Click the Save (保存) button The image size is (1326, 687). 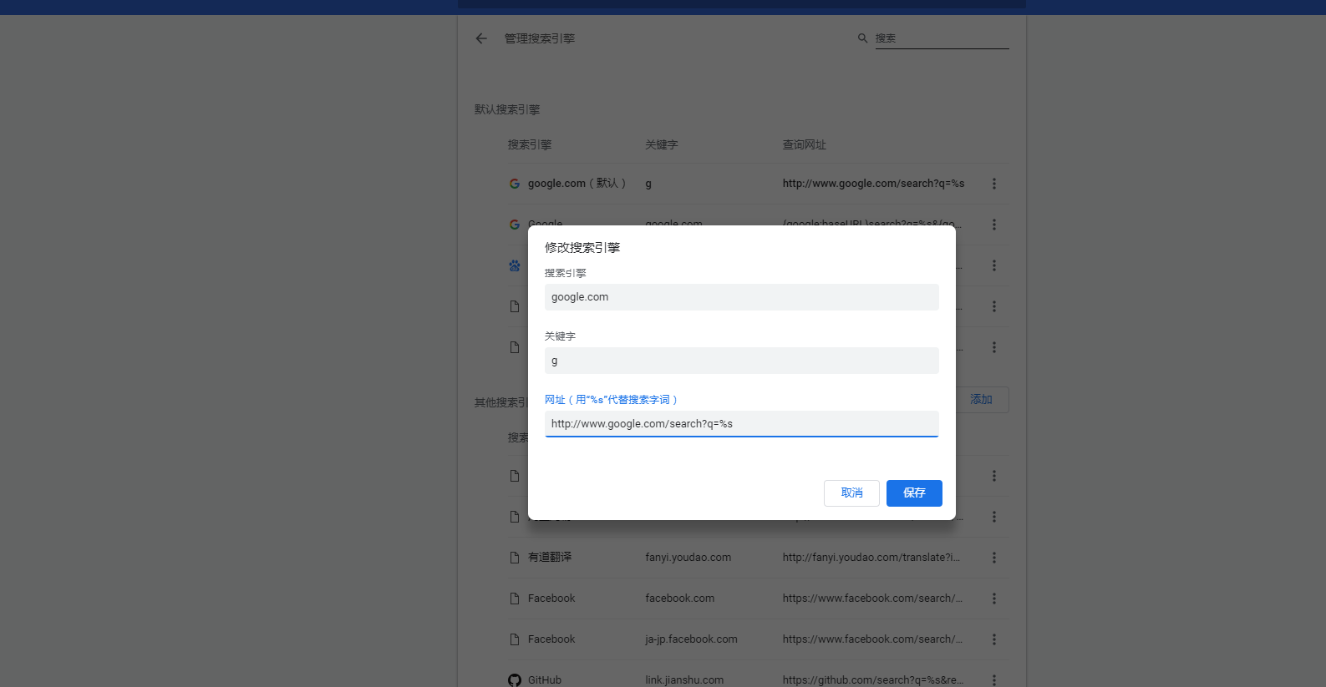914,493
